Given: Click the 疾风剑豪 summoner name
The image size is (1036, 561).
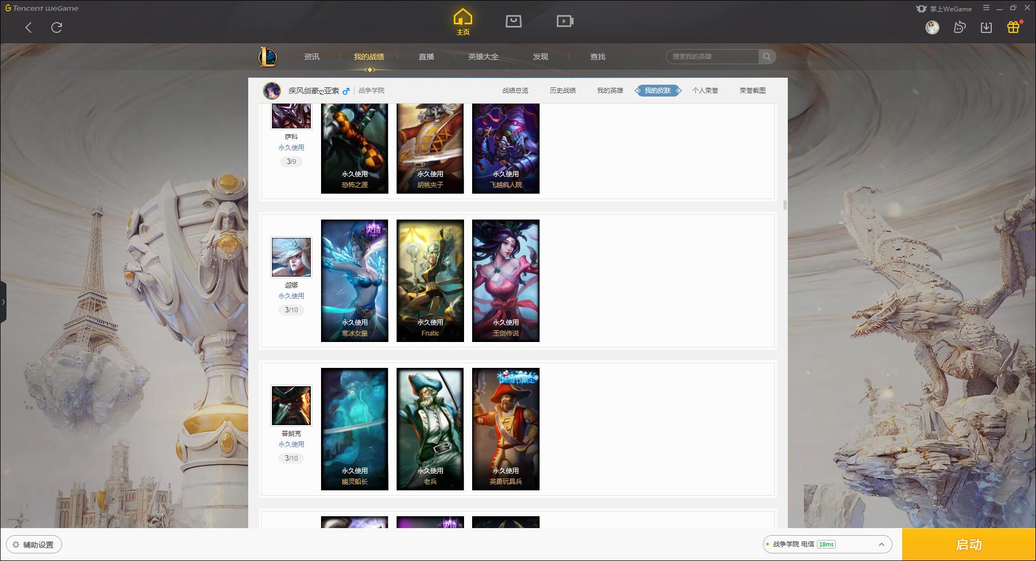Looking at the screenshot, I should [x=313, y=91].
